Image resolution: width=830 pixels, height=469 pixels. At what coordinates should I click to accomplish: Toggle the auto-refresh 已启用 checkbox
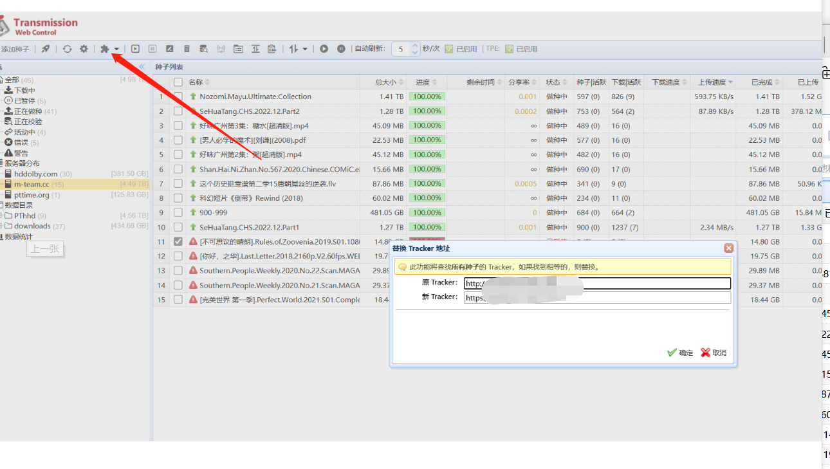[449, 49]
